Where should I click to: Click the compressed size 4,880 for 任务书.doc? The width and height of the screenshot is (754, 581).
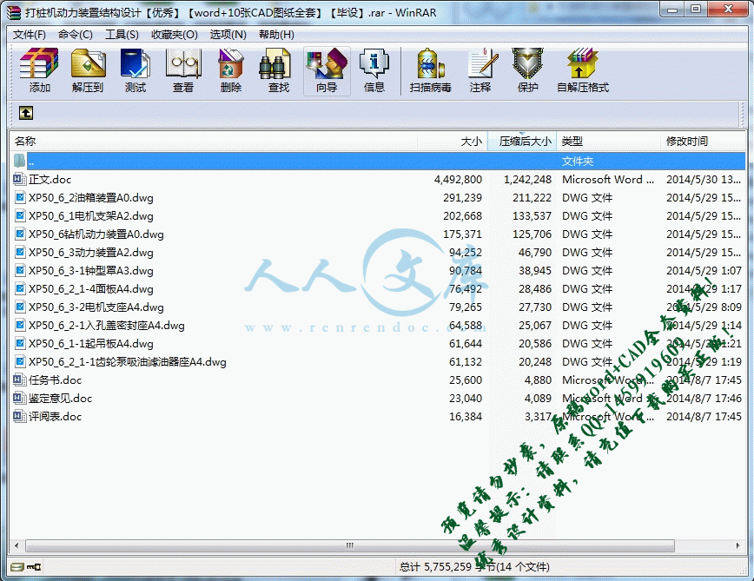(538, 380)
